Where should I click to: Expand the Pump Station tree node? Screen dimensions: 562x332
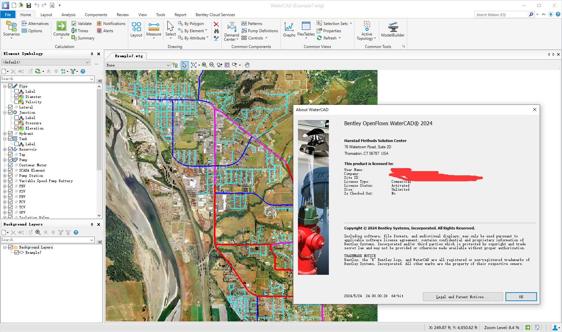tap(5, 176)
